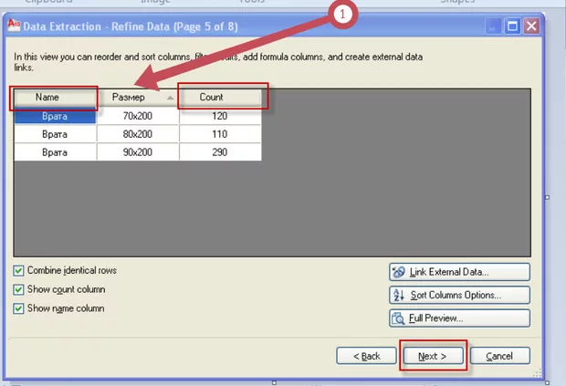Uncheck Show count column
The width and height of the screenshot is (566, 386).
click(x=18, y=289)
